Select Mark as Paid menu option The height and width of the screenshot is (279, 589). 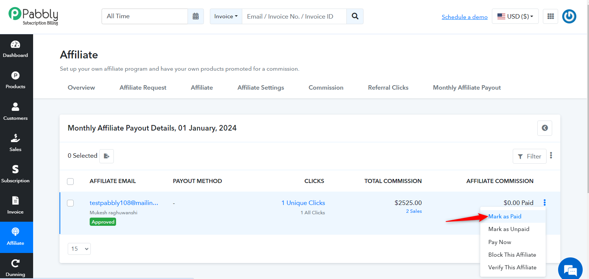click(x=505, y=217)
